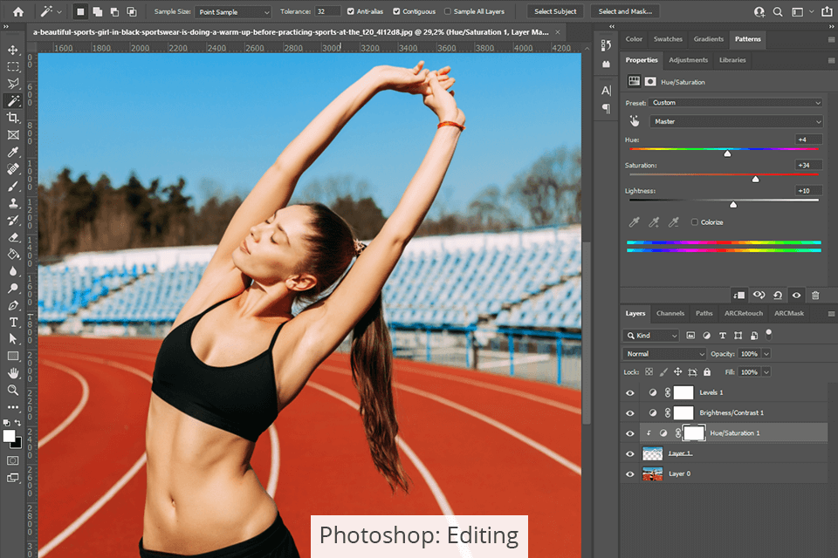Select the Eyedropper tool in toolbar

click(13, 152)
